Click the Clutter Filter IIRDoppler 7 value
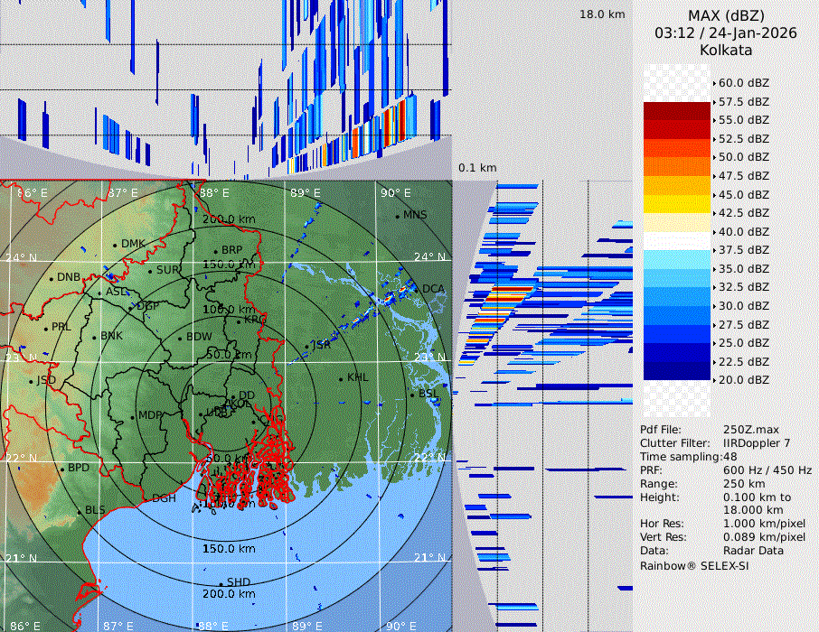This screenshot has height=632, width=819. 757,443
